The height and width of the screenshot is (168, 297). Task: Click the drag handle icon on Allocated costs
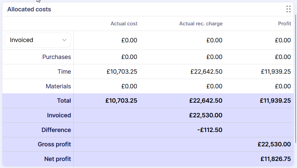(288, 9)
